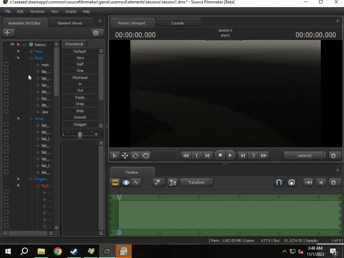Play the shot in the viewport
The height and width of the screenshot is (258, 344).
pos(230,156)
